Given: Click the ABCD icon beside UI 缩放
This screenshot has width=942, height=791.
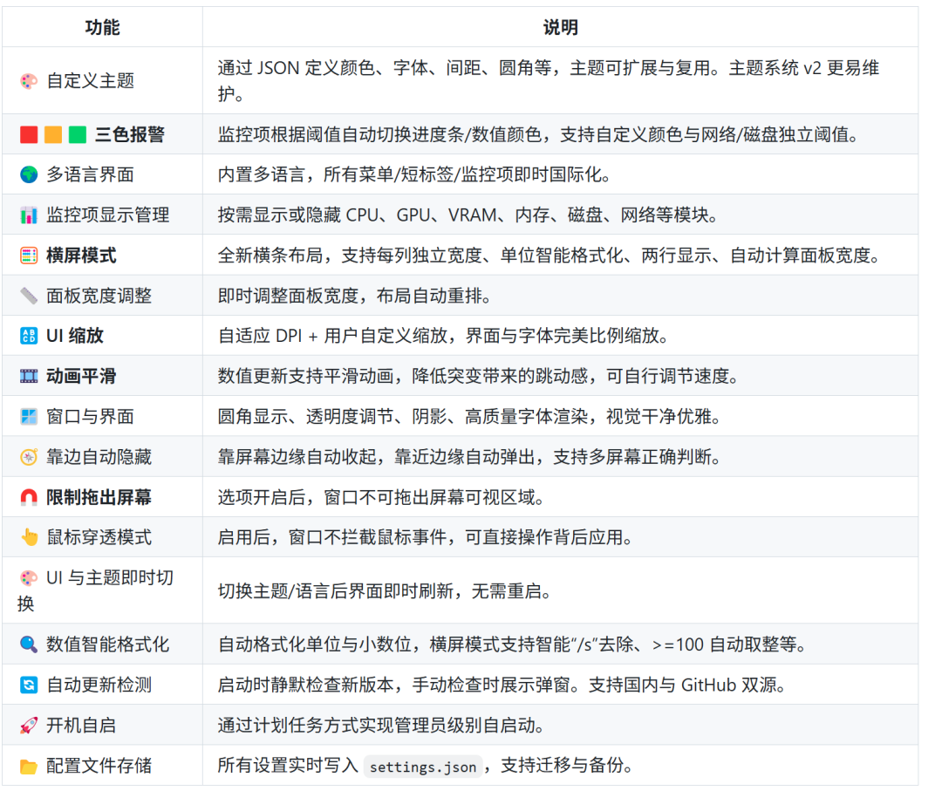Looking at the screenshot, I should pos(29,337).
